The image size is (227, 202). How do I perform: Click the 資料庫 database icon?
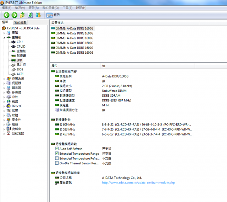[9, 129]
